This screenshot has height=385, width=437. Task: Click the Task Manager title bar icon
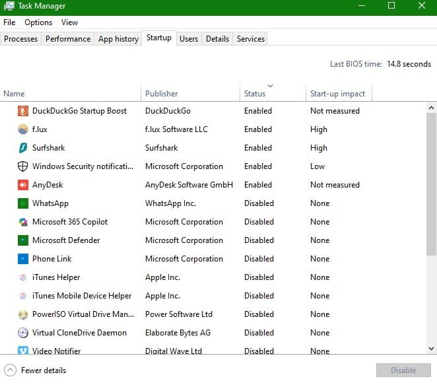point(9,6)
